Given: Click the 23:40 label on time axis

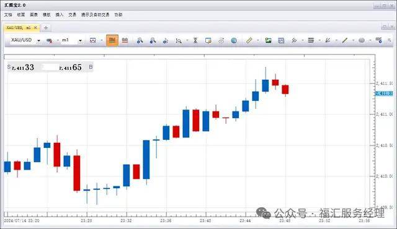Looking at the screenshot, I should click(x=205, y=221).
